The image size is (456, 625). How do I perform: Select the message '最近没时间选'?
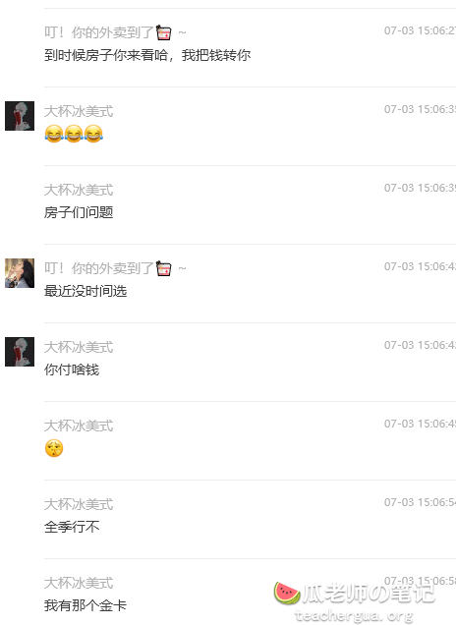pyautogui.click(x=85, y=291)
